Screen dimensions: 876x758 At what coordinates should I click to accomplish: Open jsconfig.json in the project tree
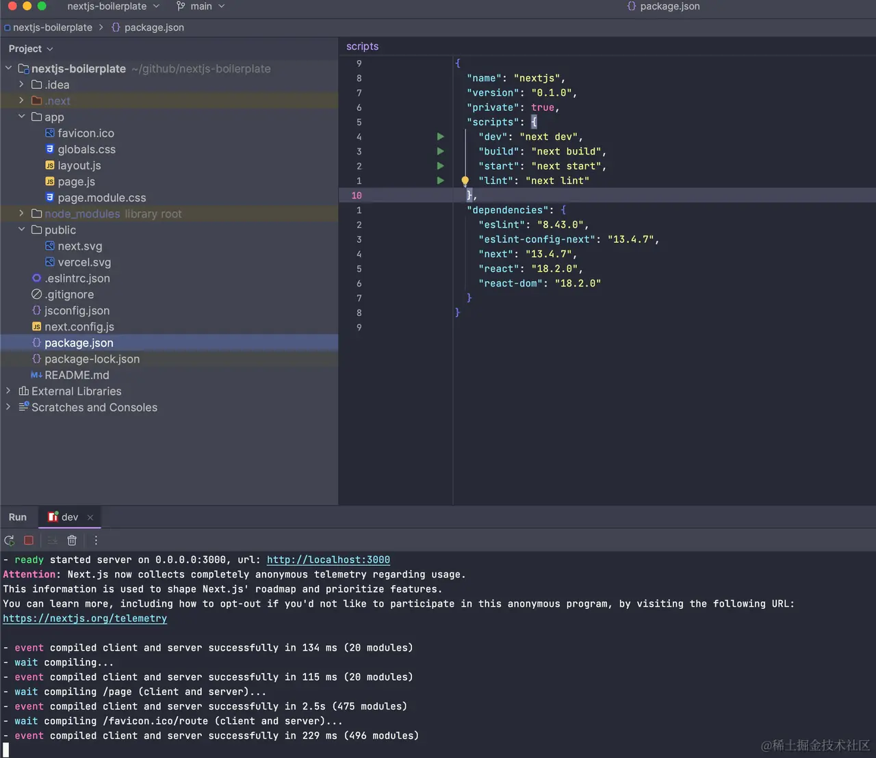pyautogui.click(x=77, y=311)
